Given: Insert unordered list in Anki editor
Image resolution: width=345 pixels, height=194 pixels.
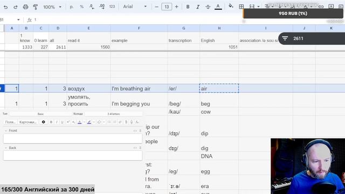Looking at the screenshot, I should point(109,122).
